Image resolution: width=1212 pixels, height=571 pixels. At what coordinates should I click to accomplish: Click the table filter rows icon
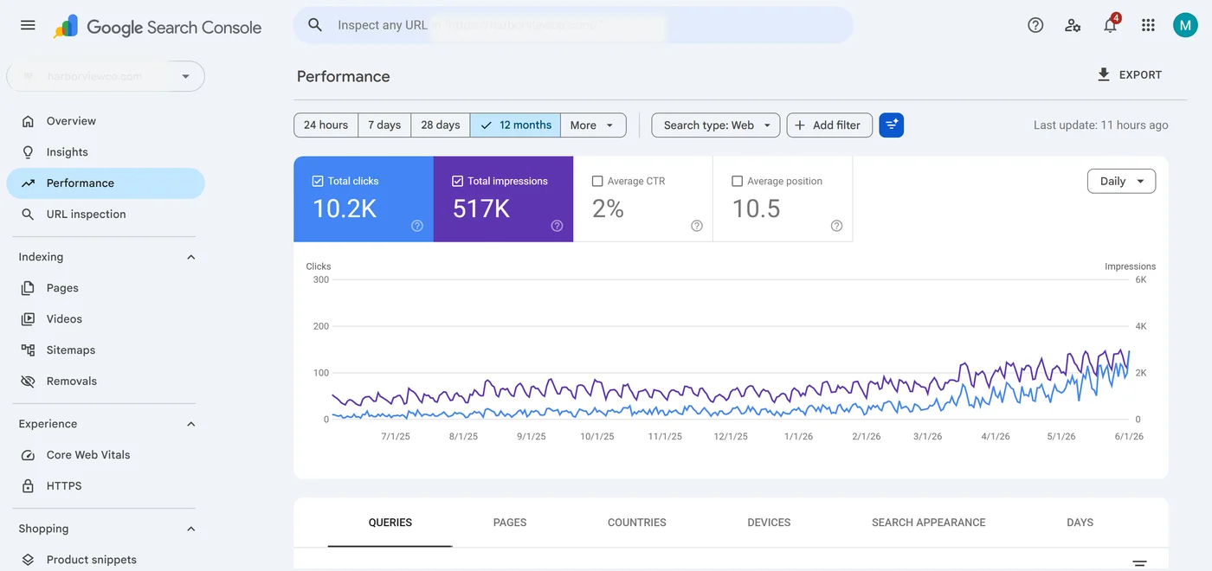(x=1140, y=563)
